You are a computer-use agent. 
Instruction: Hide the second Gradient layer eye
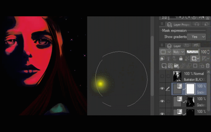[162, 101]
